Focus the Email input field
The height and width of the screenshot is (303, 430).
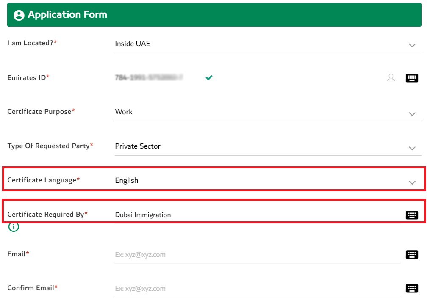pyautogui.click(x=258, y=255)
